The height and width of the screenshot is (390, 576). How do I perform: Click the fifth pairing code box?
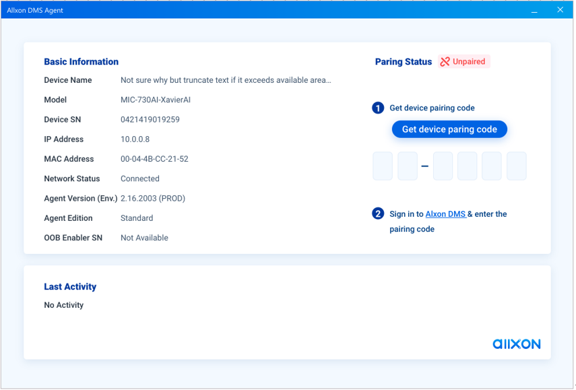[x=492, y=166]
